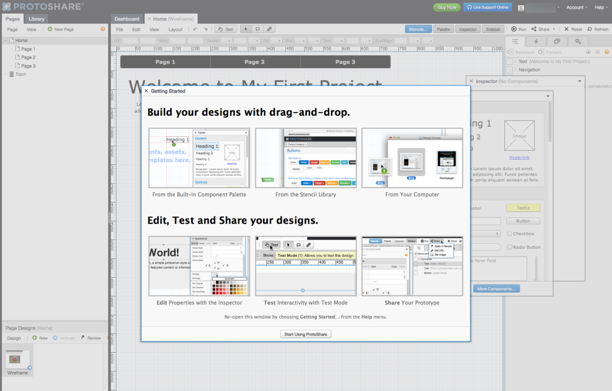Collapse the Home page tree node
The width and height of the screenshot is (612, 391).
6,41
